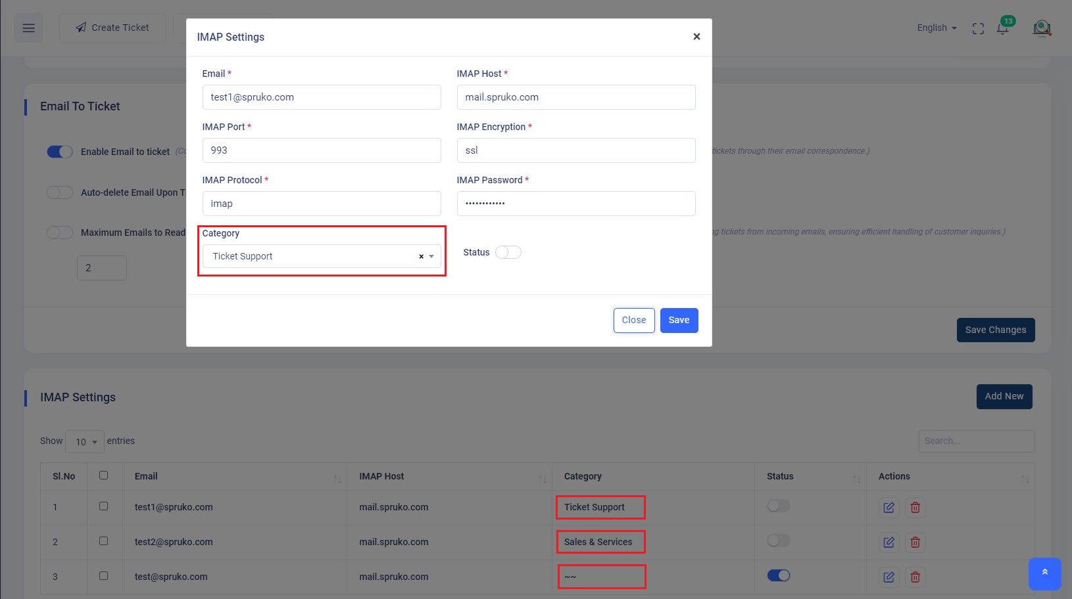Open the Category dropdown arrow
This screenshot has height=599, width=1072.
(x=431, y=256)
